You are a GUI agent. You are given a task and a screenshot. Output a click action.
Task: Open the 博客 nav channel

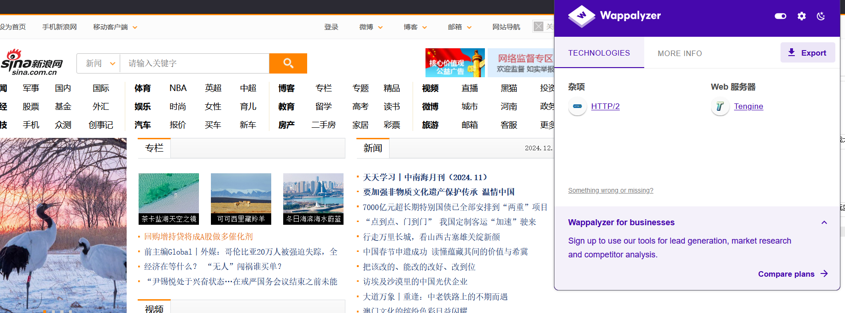286,88
